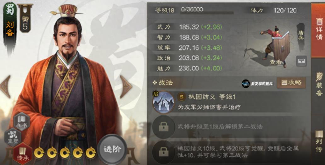
Task: Tap the 重塑 hexagon icon
Action: 13,137
